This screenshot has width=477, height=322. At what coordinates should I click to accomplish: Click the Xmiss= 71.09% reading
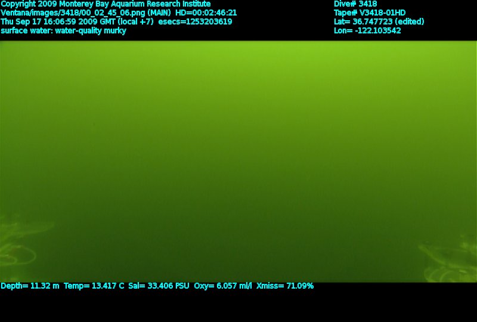(x=285, y=286)
